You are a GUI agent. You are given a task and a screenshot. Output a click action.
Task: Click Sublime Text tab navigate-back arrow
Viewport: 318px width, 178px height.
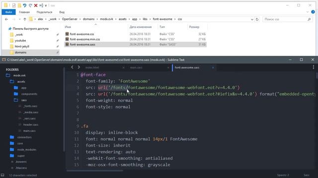[72, 67]
